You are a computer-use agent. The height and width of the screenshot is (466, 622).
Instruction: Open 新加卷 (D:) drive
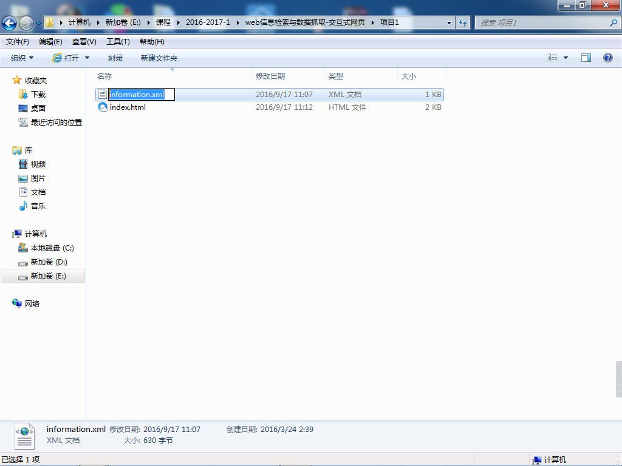click(x=43, y=262)
